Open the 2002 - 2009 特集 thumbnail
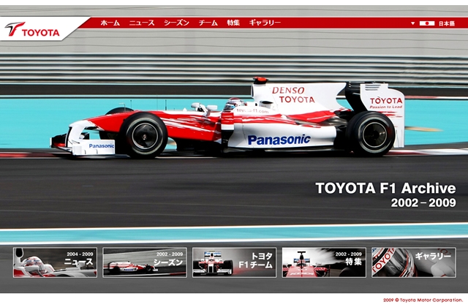468x307 pixels. tap(324, 262)
